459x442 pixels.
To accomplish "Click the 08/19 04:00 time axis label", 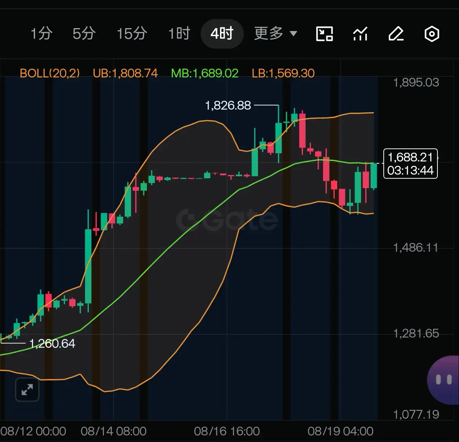I will (341, 431).
